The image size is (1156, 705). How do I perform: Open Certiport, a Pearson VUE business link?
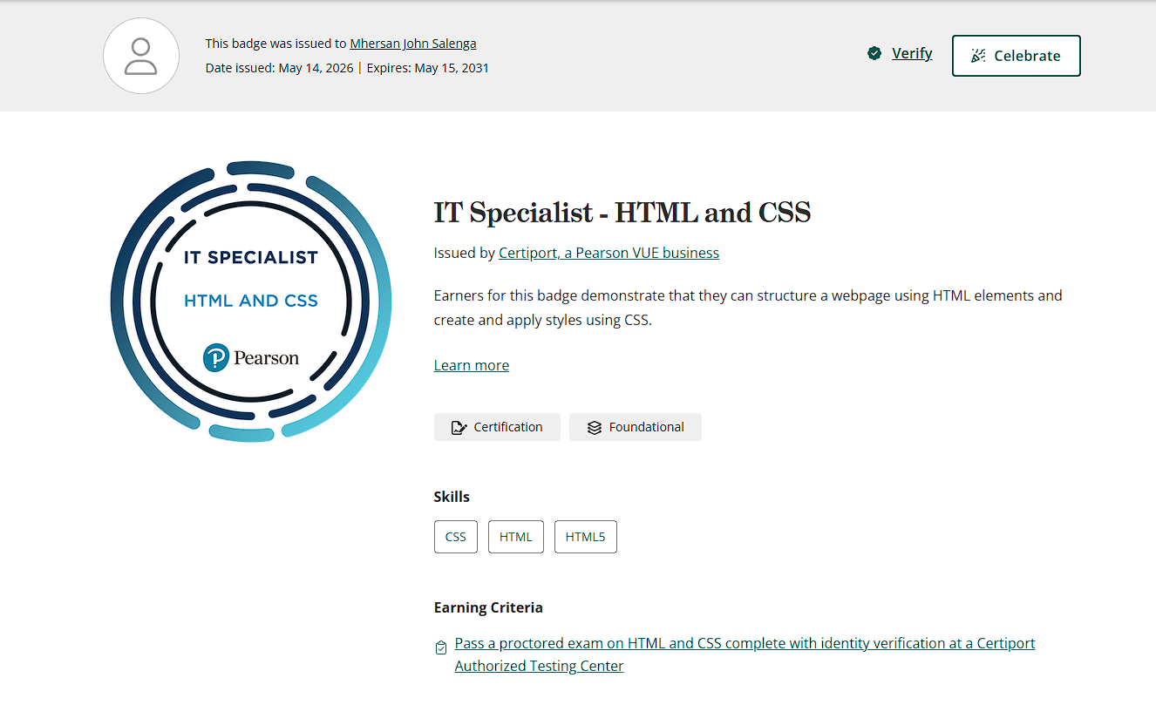click(609, 253)
